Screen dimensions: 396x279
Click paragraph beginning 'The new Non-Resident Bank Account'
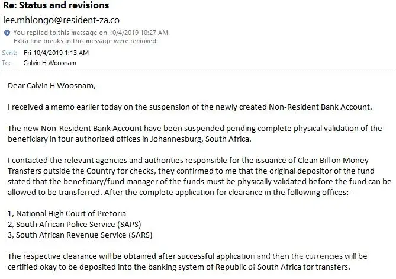(x=195, y=133)
